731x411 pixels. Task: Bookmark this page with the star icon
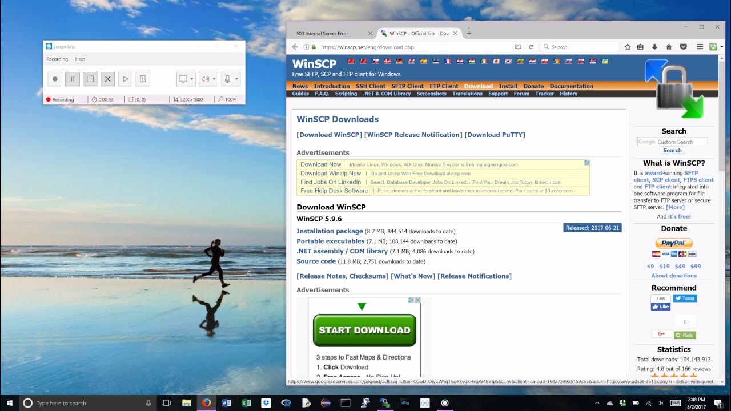(628, 47)
